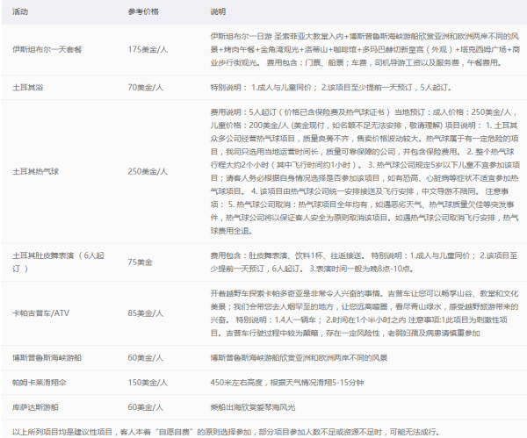The width and height of the screenshot is (527, 438).
Task: Click the 150美金/人 price cell
Action: coord(148,383)
